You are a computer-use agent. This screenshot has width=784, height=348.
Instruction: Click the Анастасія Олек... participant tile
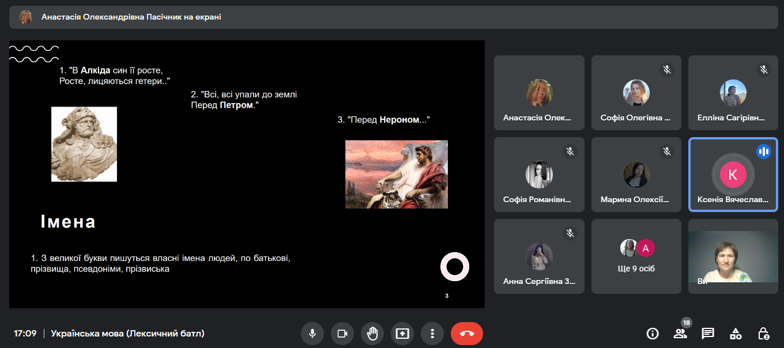point(539,93)
